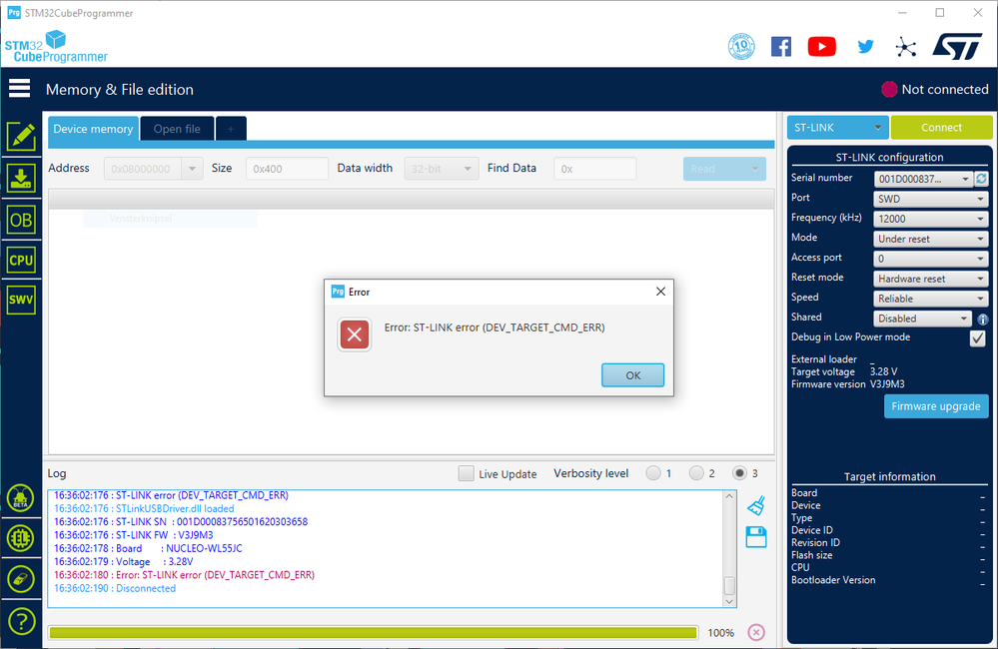Click the log line 'Disconnected'
This screenshot has height=649, width=998.
[x=115, y=588]
